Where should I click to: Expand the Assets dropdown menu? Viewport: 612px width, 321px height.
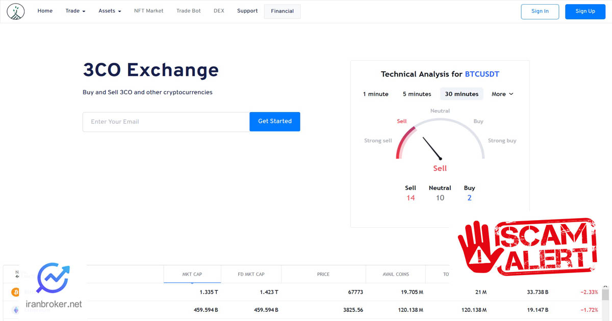pyautogui.click(x=110, y=11)
